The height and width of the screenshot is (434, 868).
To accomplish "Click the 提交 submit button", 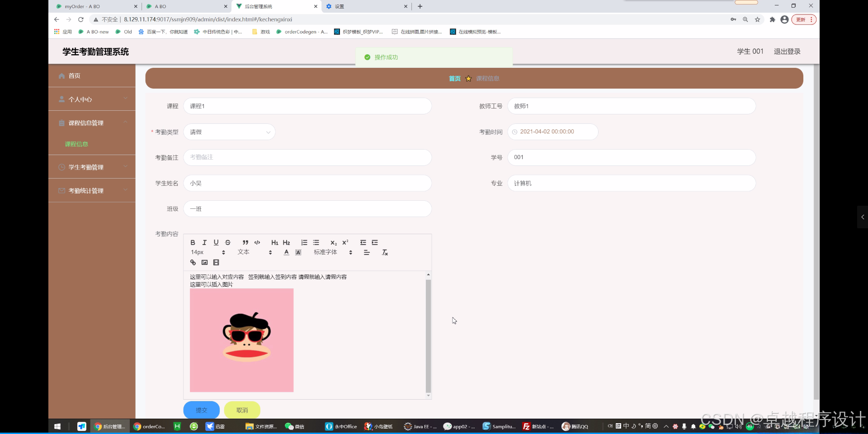I will pos(201,410).
